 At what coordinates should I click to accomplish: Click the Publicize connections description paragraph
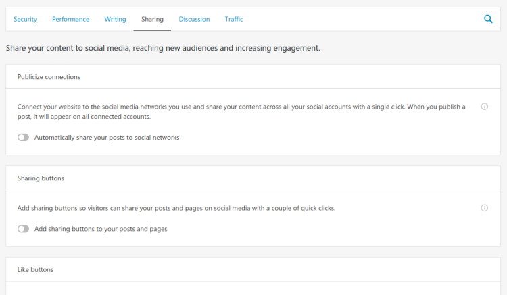click(x=241, y=111)
